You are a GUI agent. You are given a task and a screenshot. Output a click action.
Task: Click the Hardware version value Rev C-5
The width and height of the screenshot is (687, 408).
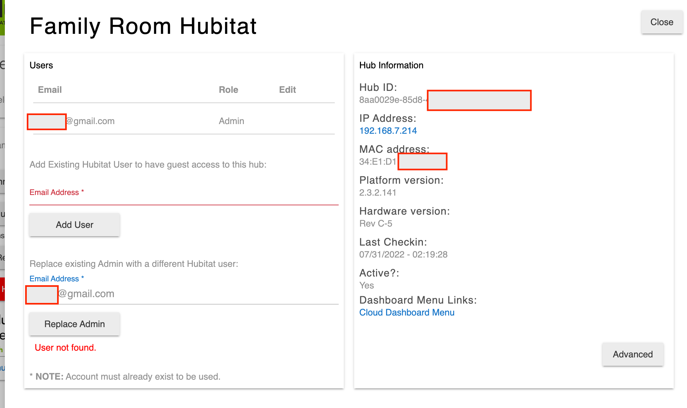[x=376, y=223]
